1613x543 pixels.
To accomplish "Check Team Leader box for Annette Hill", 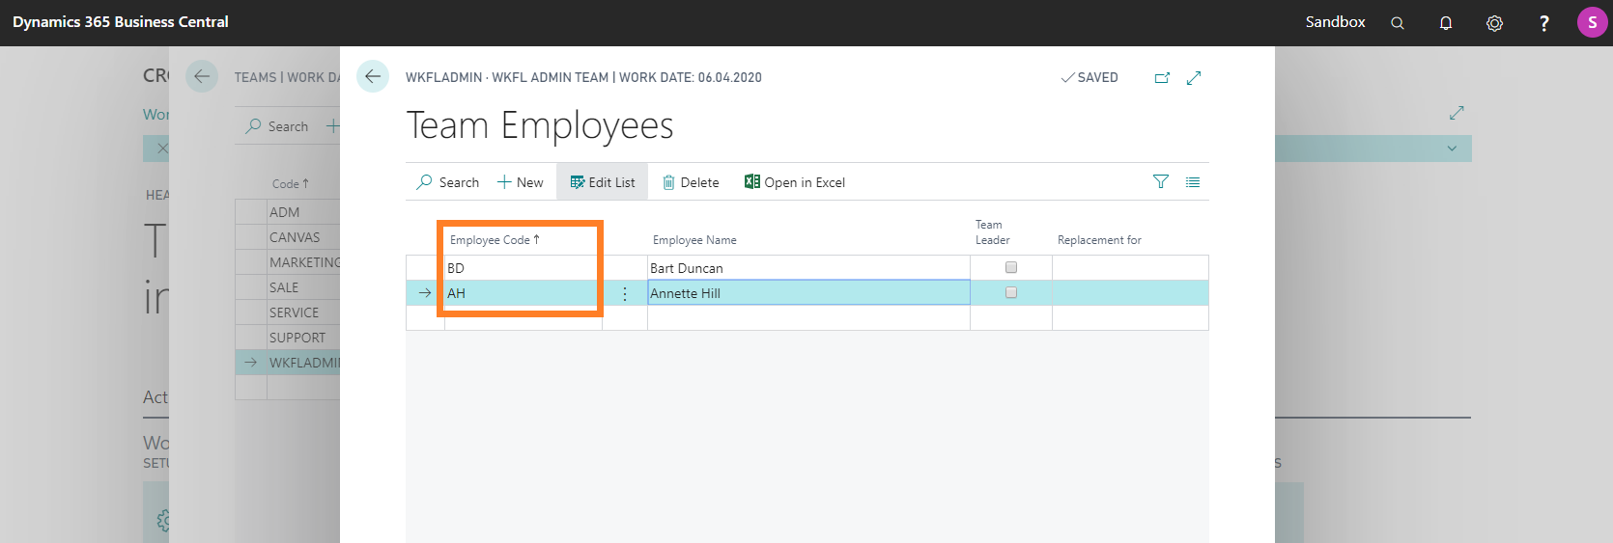I will click(1011, 292).
